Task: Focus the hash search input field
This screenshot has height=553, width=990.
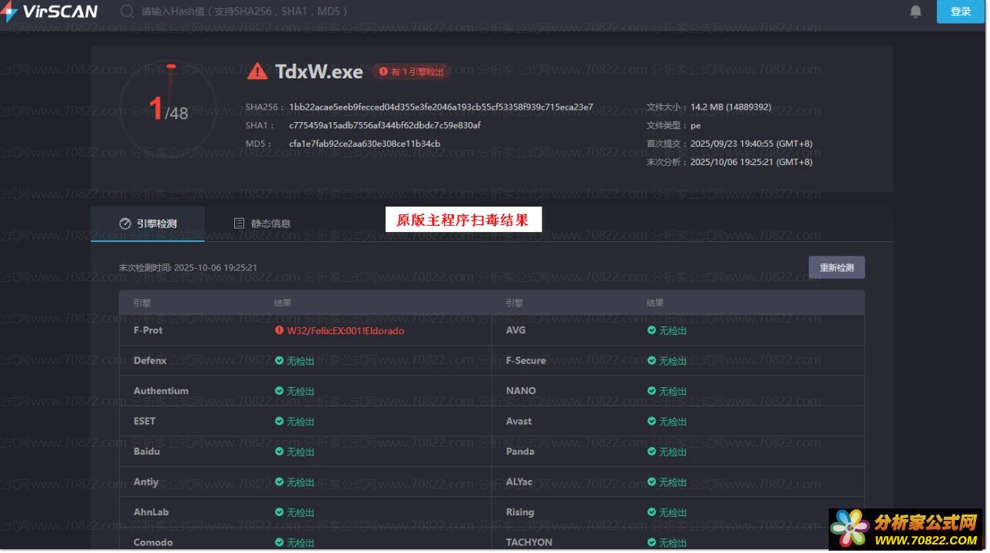Action: click(x=246, y=12)
